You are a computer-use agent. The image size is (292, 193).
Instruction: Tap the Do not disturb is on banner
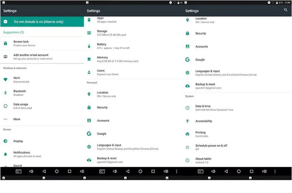coord(42,22)
